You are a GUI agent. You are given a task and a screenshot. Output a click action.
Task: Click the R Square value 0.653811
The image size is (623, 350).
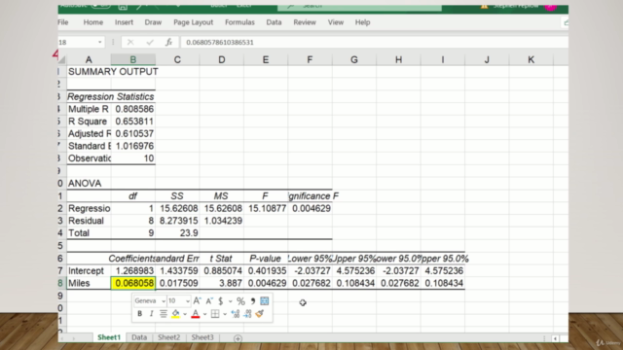pyautogui.click(x=133, y=122)
